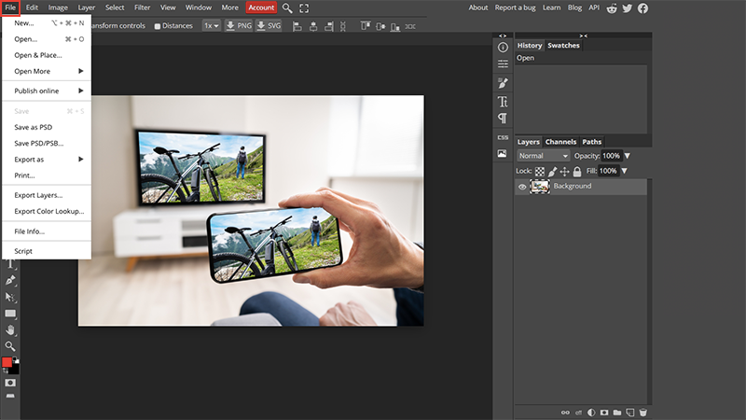Viewport: 746px width, 420px height.
Task: Open the image preview panel icon
Action: tap(503, 154)
